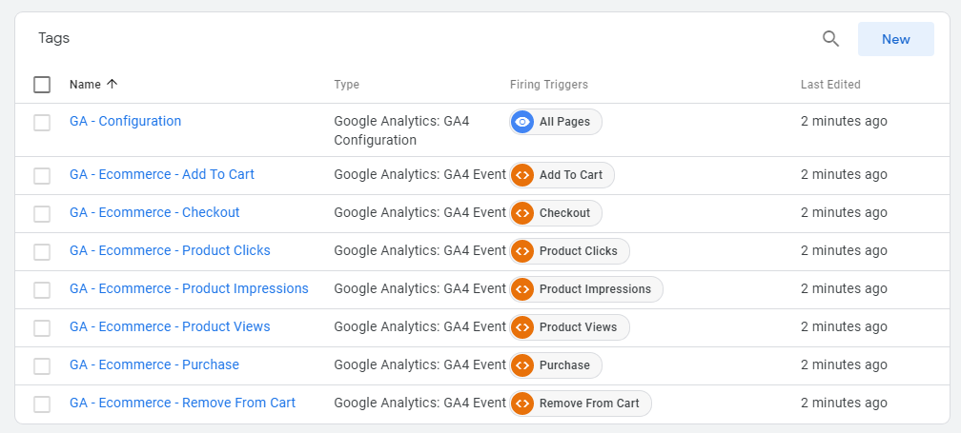The image size is (961, 433).
Task: Click the Product Impressions trigger code icon
Action: (x=522, y=288)
